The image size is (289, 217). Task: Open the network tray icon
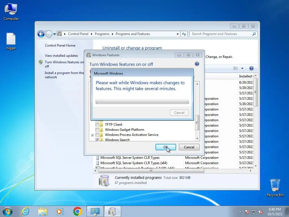(x=254, y=212)
